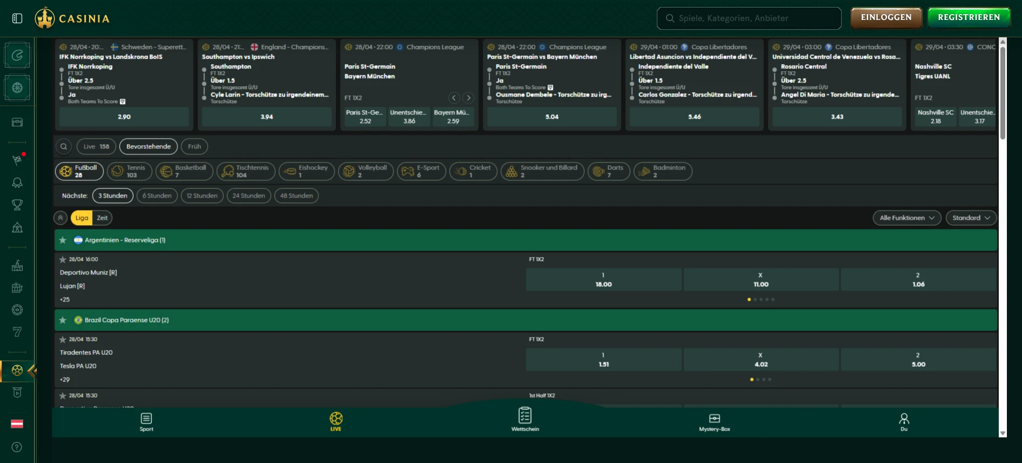Viewport: 1022px width, 463px height.
Task: Click pagination dots under Deportivo Muniz odds
Action: pyautogui.click(x=761, y=299)
